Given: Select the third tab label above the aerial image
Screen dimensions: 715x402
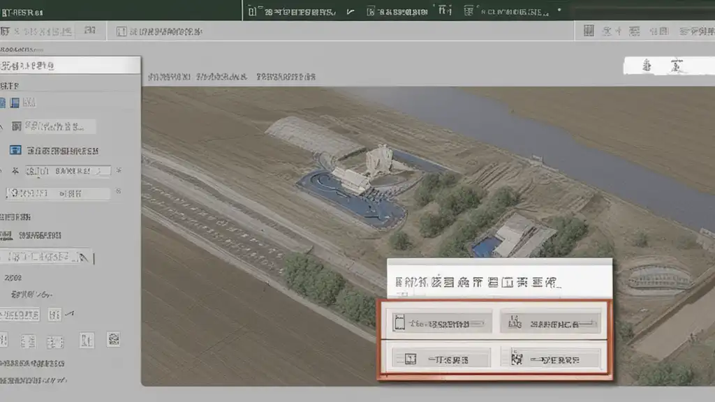Looking at the screenshot, I should tap(286, 77).
